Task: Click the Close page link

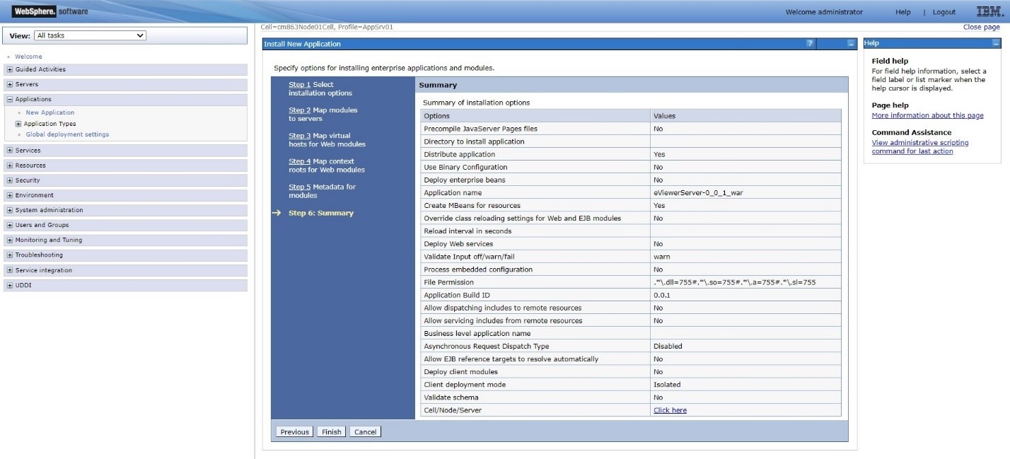Action: (982, 27)
